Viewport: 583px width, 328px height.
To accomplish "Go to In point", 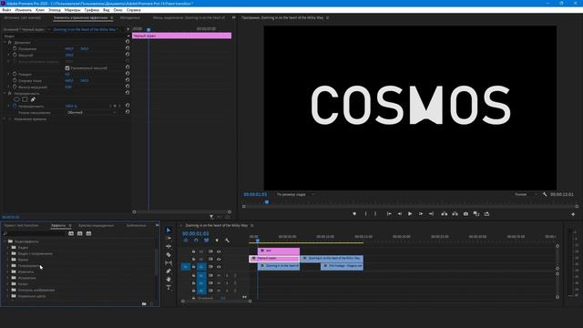I will click(x=389, y=214).
